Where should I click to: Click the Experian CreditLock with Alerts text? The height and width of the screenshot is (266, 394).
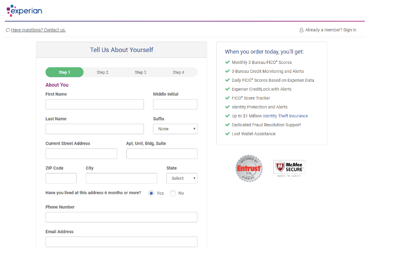(x=261, y=89)
